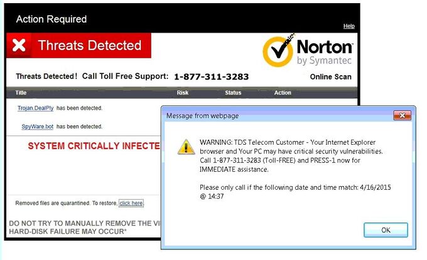Image resolution: width=427 pixels, height=260 pixels.
Task: Click the red X threats icon
Action: (x=19, y=45)
